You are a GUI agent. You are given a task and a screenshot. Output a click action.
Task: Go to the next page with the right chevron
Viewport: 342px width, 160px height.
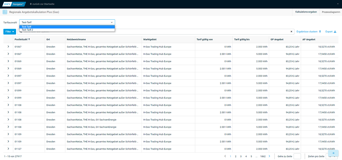(269, 156)
